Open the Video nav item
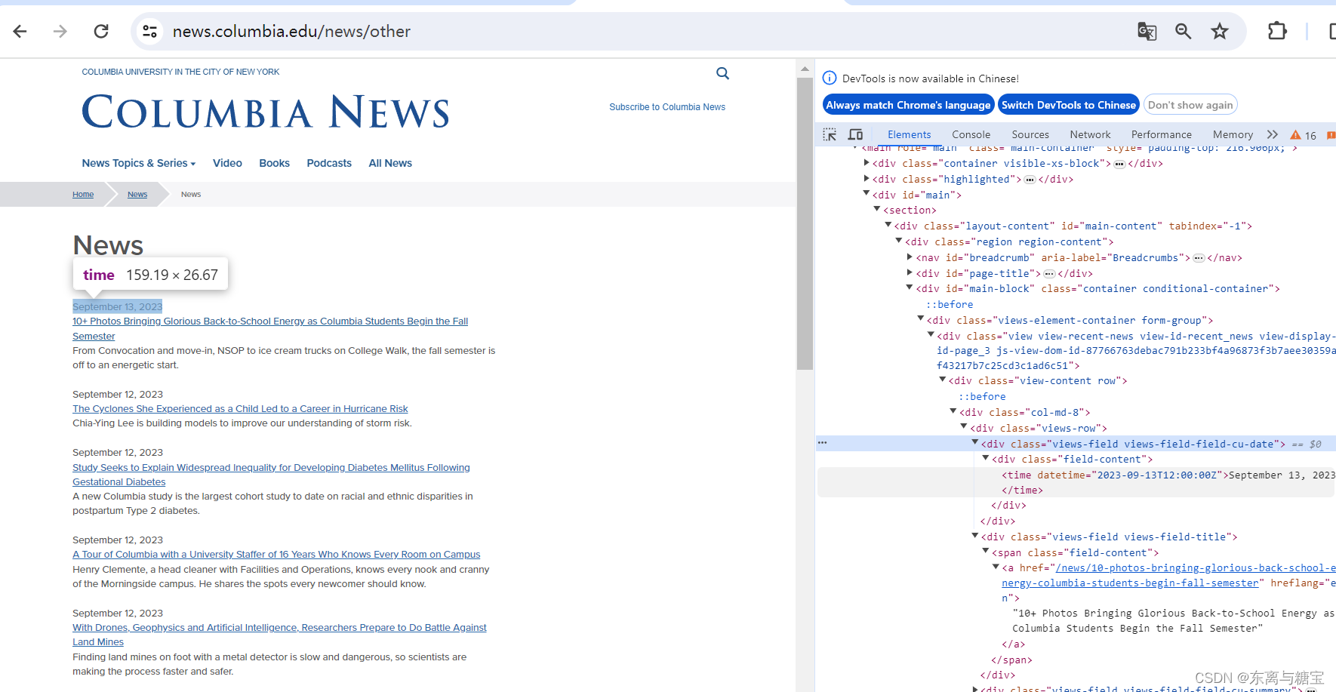Screen dimensions: 1336x692 227,163
